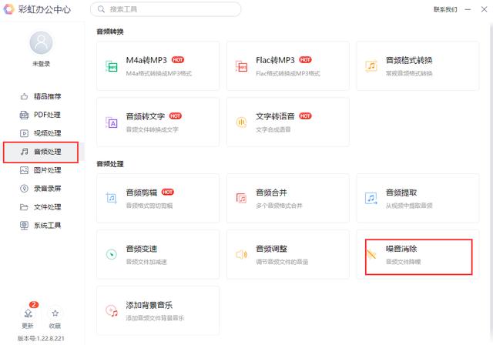Screen dimensions: 493x345
Task: Click the 版本号:1.22.8.221 text
Action: click(x=41, y=338)
